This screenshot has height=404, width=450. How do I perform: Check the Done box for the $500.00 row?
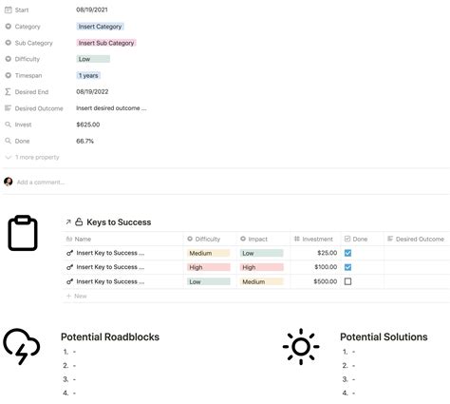(x=347, y=281)
